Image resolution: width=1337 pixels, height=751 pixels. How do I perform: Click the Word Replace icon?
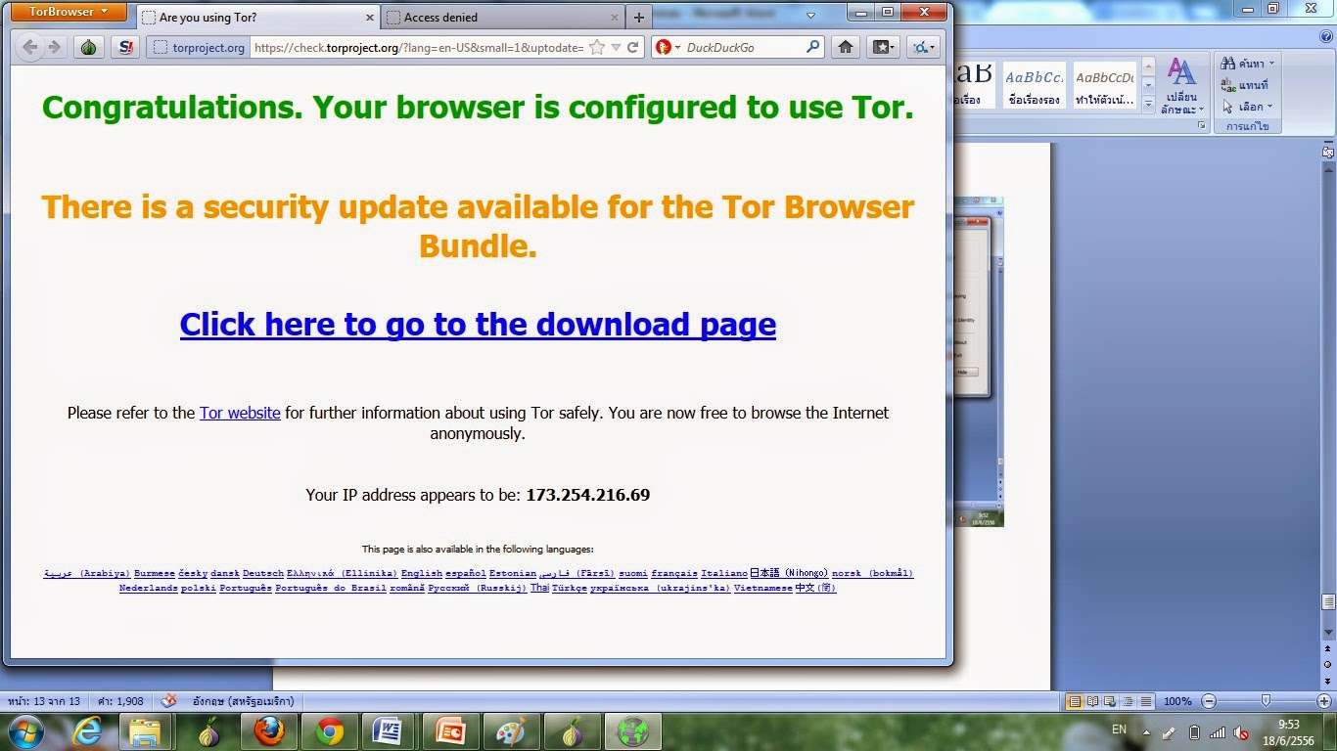[1228, 85]
